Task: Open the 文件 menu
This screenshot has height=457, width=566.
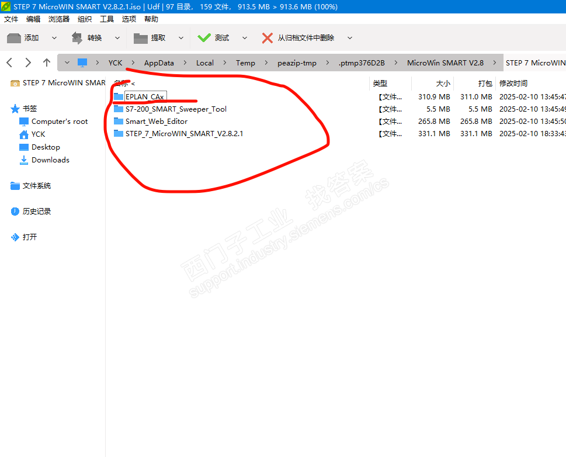Action: (11, 19)
